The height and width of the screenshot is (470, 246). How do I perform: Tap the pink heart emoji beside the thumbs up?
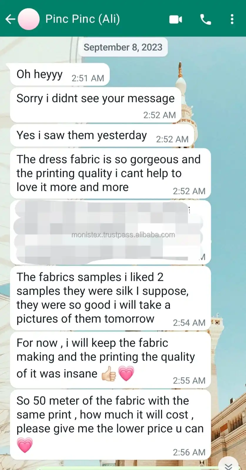[x=126, y=374]
